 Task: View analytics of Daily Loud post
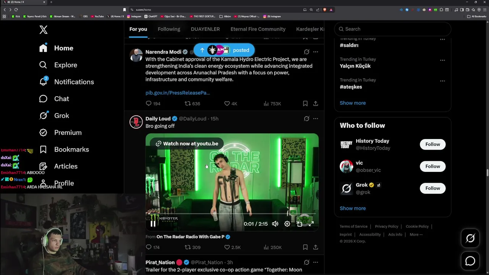coord(272,247)
